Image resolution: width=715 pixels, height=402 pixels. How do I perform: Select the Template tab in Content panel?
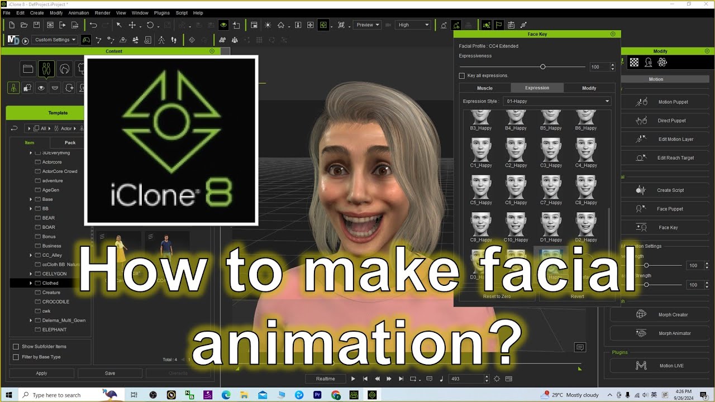click(x=58, y=113)
